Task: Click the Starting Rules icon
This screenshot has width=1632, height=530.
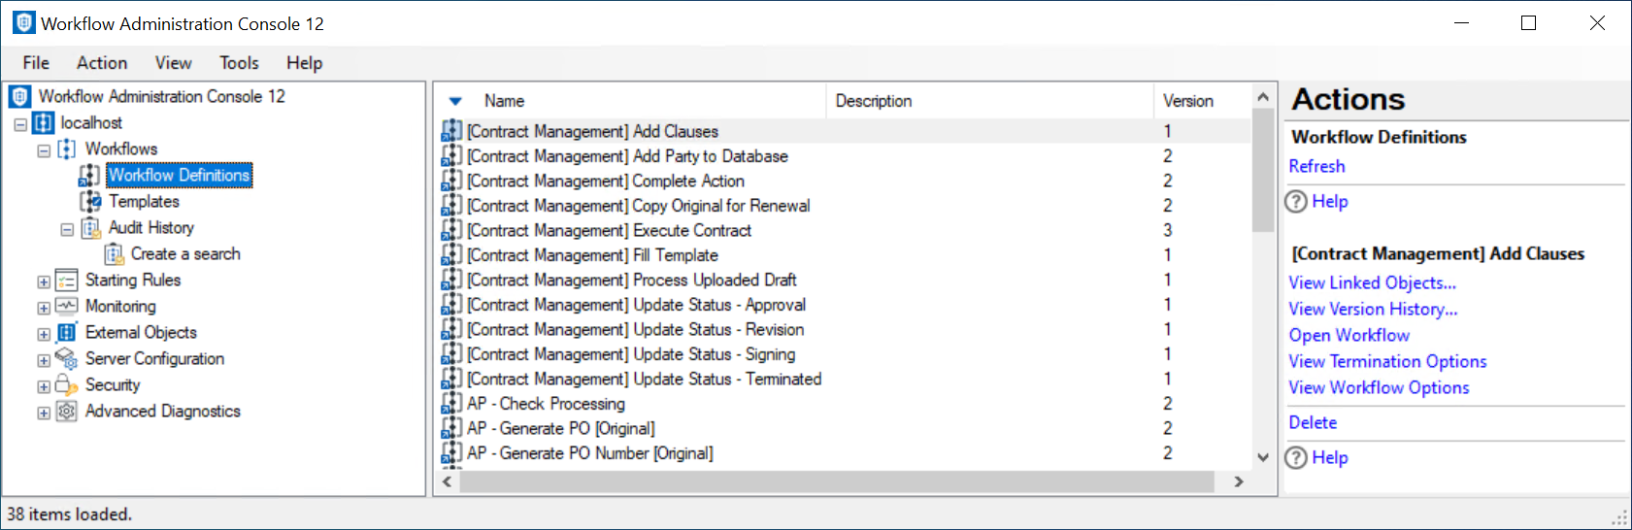Action: [66, 281]
